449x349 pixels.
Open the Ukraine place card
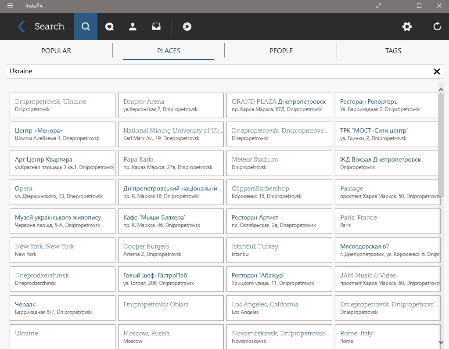62,337
